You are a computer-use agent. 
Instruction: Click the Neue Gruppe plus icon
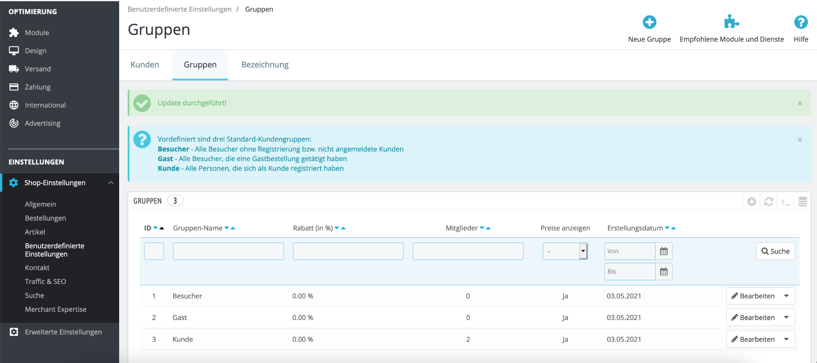649,22
